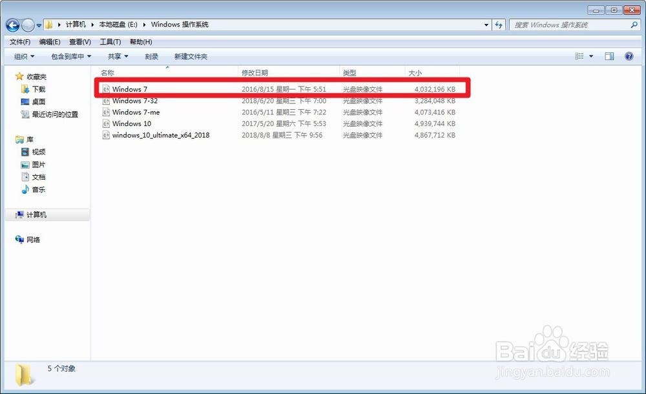Change view with the view icon

[x=579, y=56]
